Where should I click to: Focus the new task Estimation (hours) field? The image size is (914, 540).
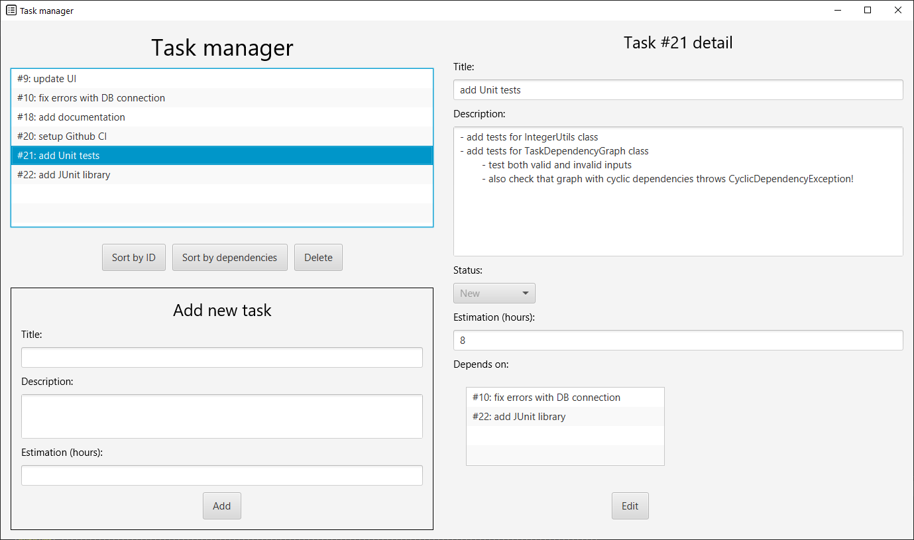[x=222, y=475]
